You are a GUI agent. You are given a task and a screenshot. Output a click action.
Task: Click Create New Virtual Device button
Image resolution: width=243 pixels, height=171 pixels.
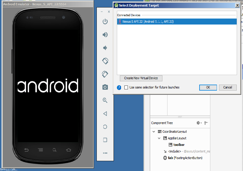(x=141, y=78)
